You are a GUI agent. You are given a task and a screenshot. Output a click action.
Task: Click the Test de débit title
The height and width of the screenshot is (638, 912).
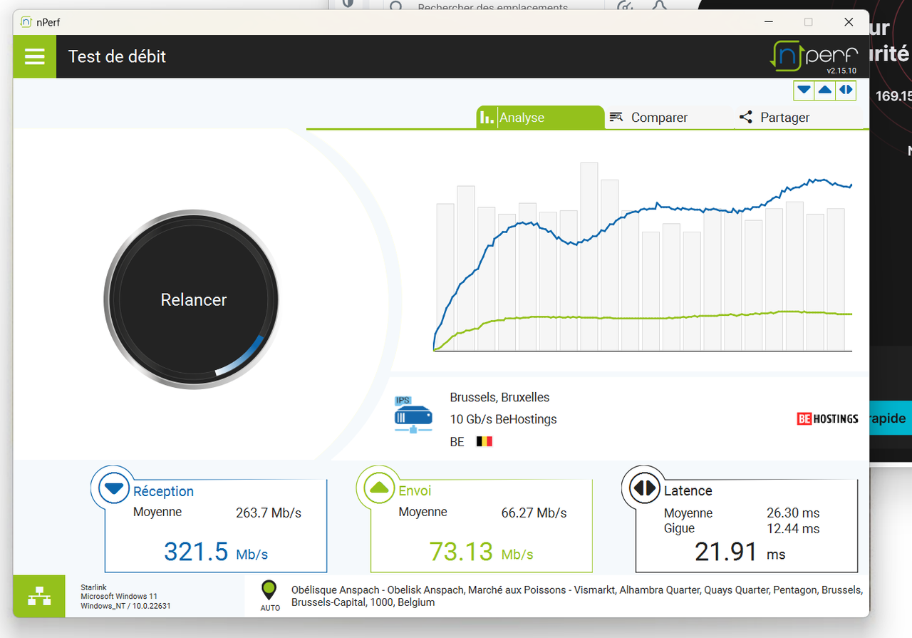click(x=117, y=56)
